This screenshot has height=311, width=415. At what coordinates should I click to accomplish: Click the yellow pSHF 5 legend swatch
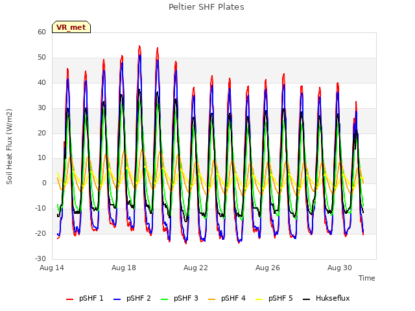point(259,299)
